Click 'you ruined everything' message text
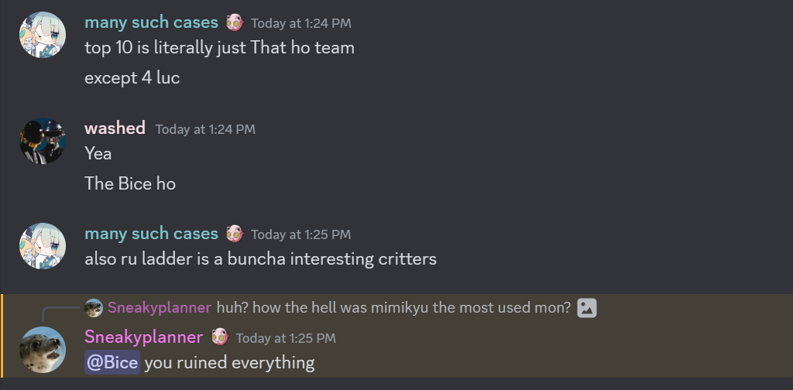This screenshot has width=793, height=390. pyautogui.click(x=229, y=363)
